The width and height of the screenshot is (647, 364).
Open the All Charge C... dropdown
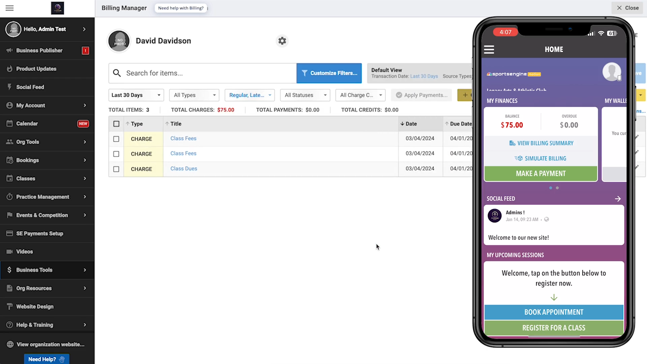point(361,95)
